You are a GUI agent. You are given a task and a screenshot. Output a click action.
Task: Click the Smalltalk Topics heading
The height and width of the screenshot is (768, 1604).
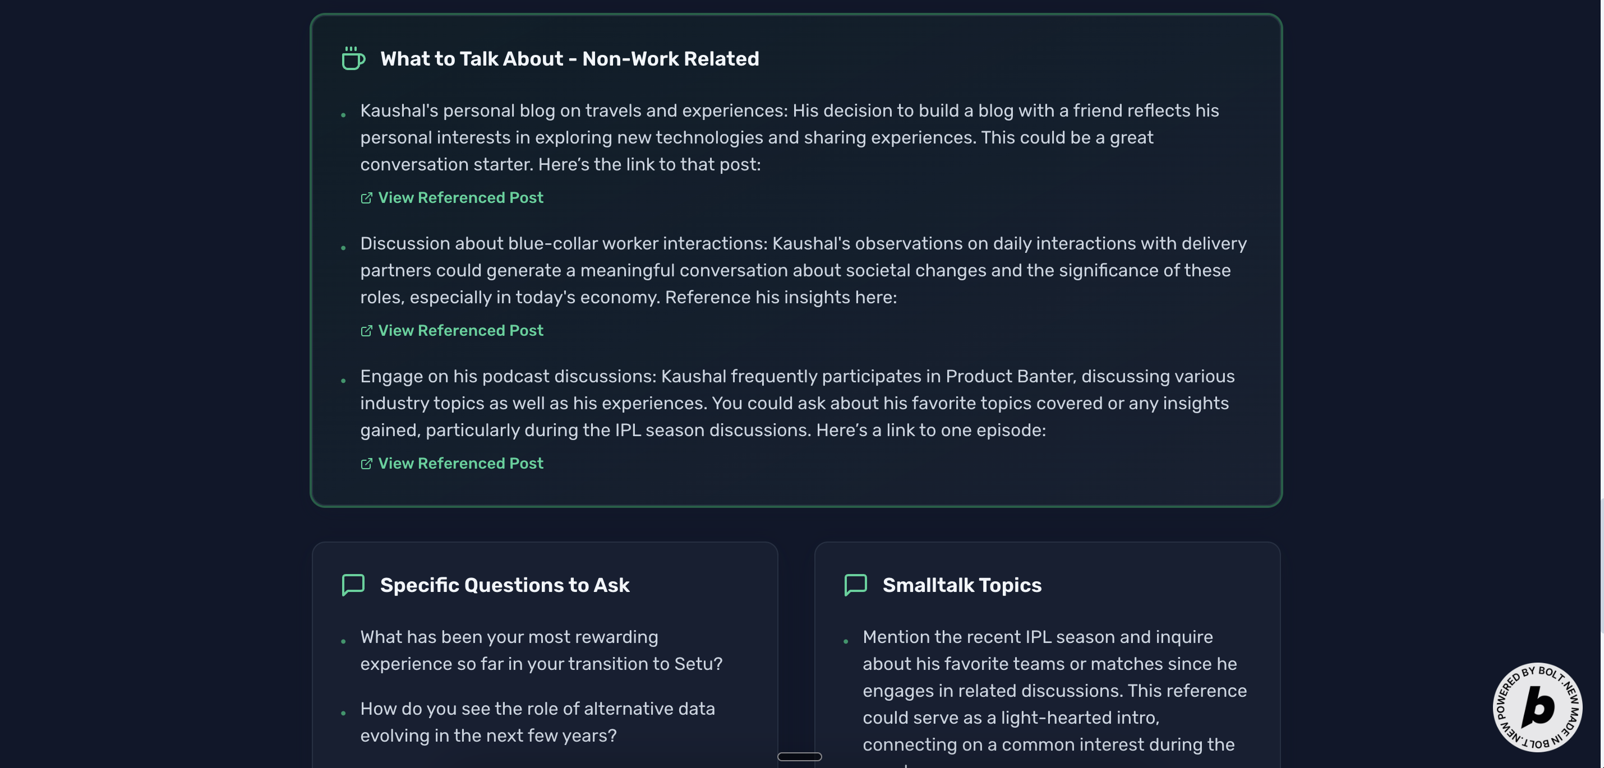[x=961, y=585]
